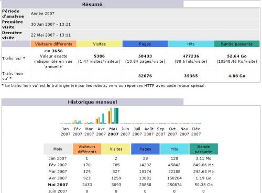Click the cyan Hits summary header
The image size is (262, 193).
pyautogui.click(x=191, y=44)
